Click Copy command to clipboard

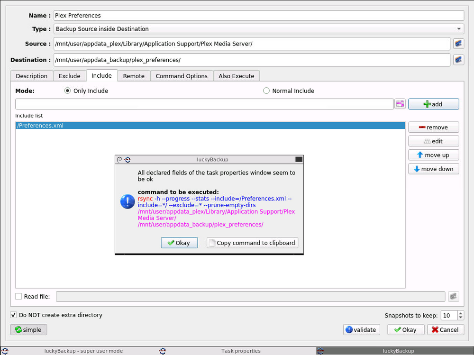(x=253, y=243)
